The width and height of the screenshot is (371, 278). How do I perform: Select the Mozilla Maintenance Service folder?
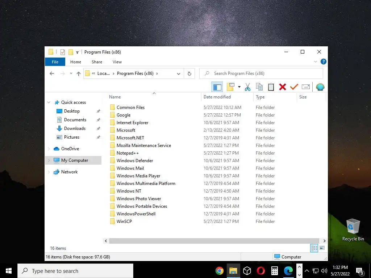pos(143,146)
